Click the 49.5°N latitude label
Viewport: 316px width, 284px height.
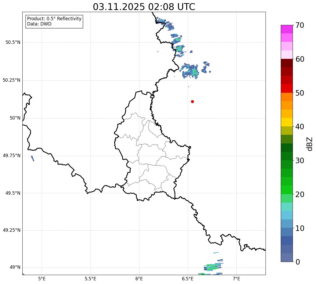pyautogui.click(x=13, y=193)
